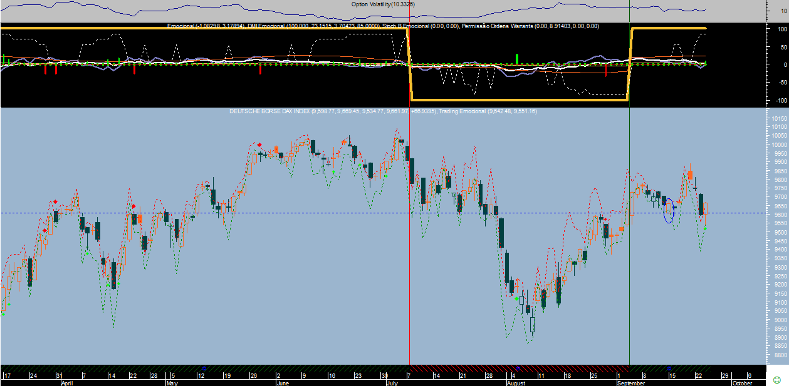Click the May month label on date axis
Screen dimensions: 789x386
[x=173, y=382]
